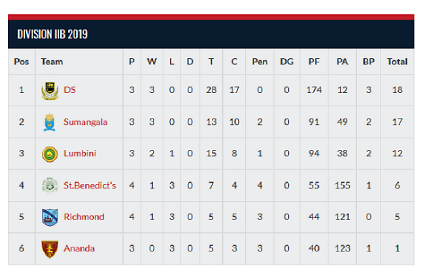The width and height of the screenshot is (425, 277).
Task: Click the Ananda team shield icon
Action: pyautogui.click(x=48, y=248)
